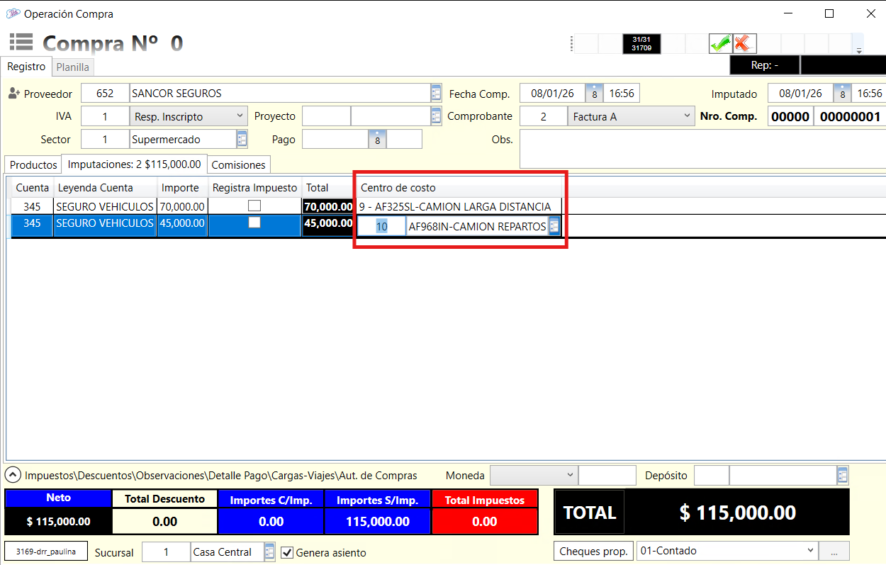
Task: Check Registra Impuesto on the 70,000.00 row
Action: pos(254,206)
